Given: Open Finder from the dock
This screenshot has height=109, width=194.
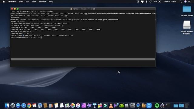Looking at the screenshot, I should pos(7,106).
